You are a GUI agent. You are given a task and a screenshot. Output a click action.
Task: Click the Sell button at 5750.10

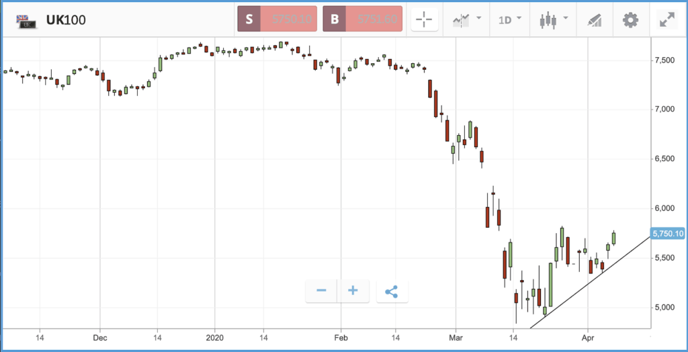coord(277,19)
